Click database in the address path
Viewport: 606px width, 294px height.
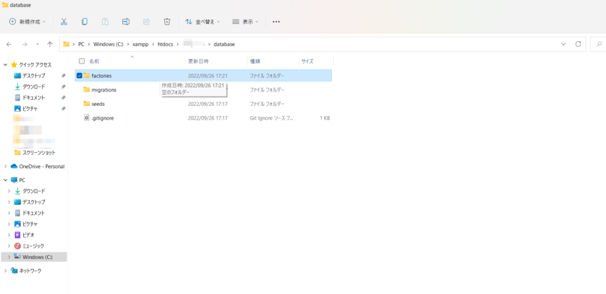point(224,45)
